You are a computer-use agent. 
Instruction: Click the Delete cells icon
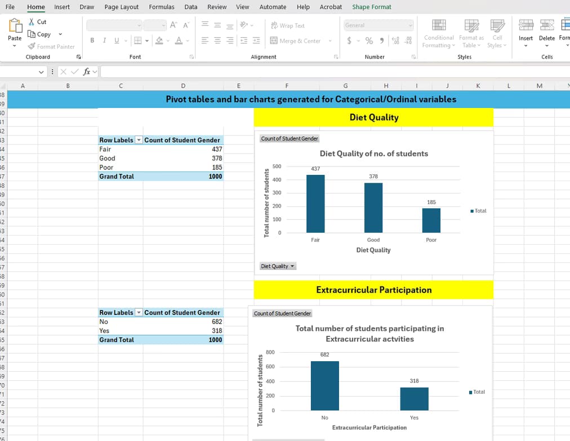point(546,25)
